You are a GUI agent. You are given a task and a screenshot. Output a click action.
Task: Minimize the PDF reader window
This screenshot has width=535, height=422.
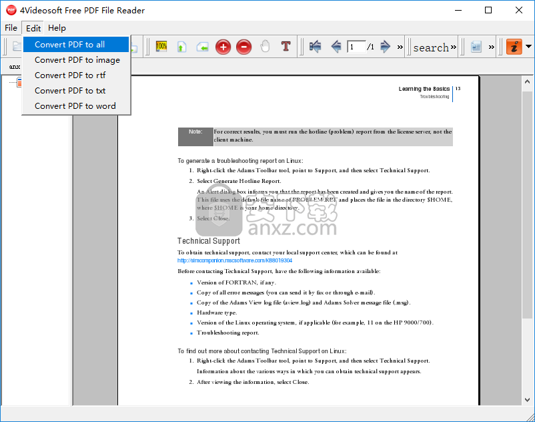point(458,10)
